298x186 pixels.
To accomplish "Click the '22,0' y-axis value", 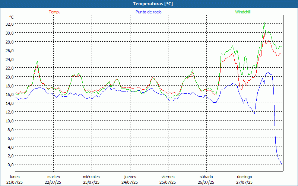I will point(10,68).
